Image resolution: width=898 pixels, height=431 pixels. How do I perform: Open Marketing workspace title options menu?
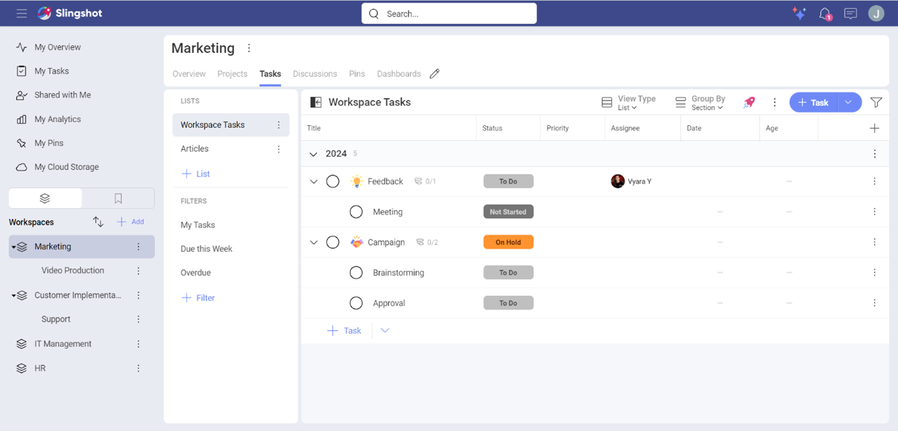pos(249,48)
